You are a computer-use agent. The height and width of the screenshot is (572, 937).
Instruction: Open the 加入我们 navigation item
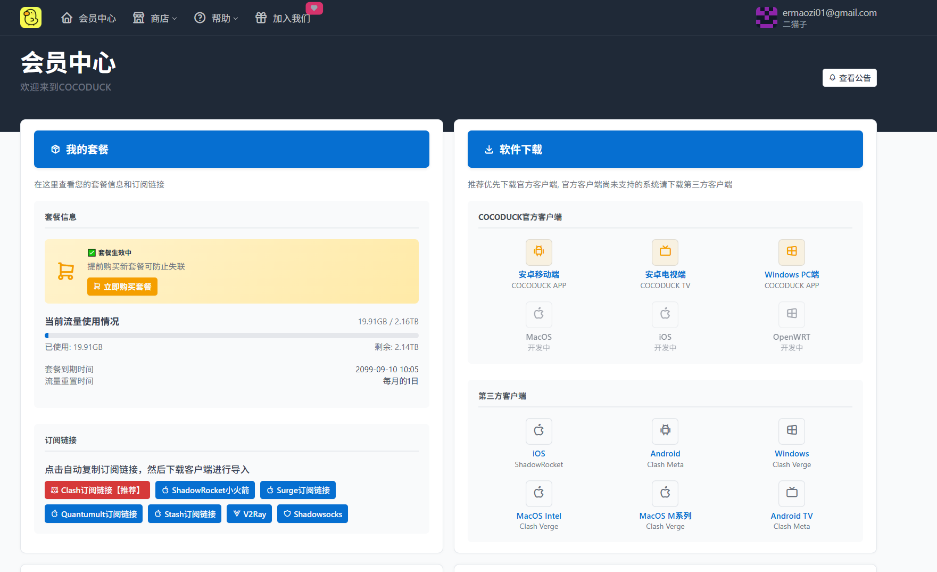283,18
